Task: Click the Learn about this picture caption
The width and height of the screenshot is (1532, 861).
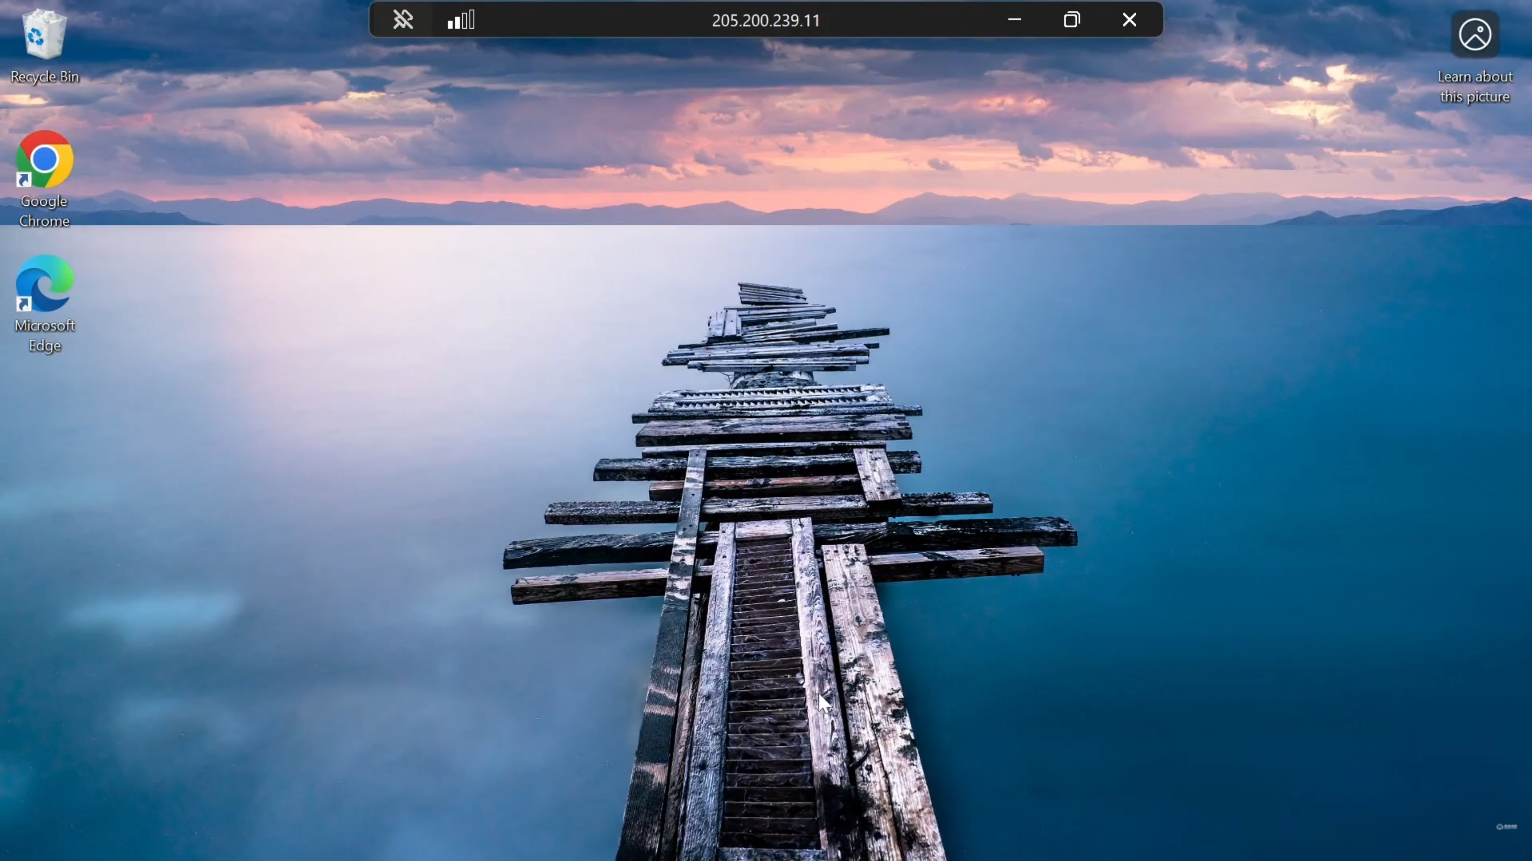Action: (x=1475, y=87)
